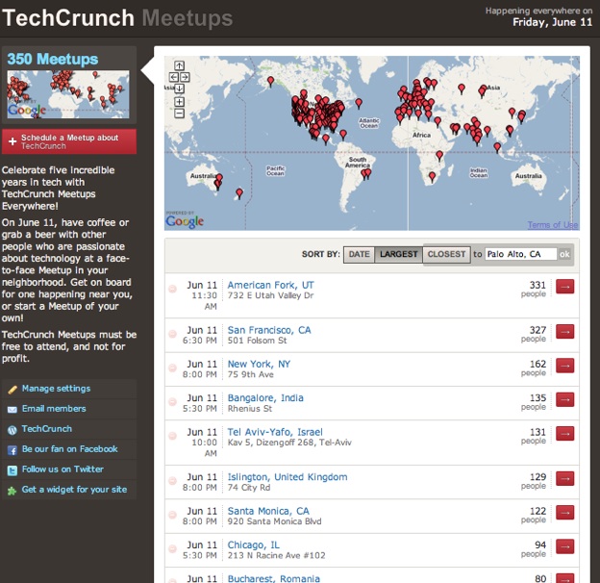Viewport: 600px width, 583px height.
Task: Open the Bucharest, Romania meetup
Action: pyautogui.click(x=274, y=578)
